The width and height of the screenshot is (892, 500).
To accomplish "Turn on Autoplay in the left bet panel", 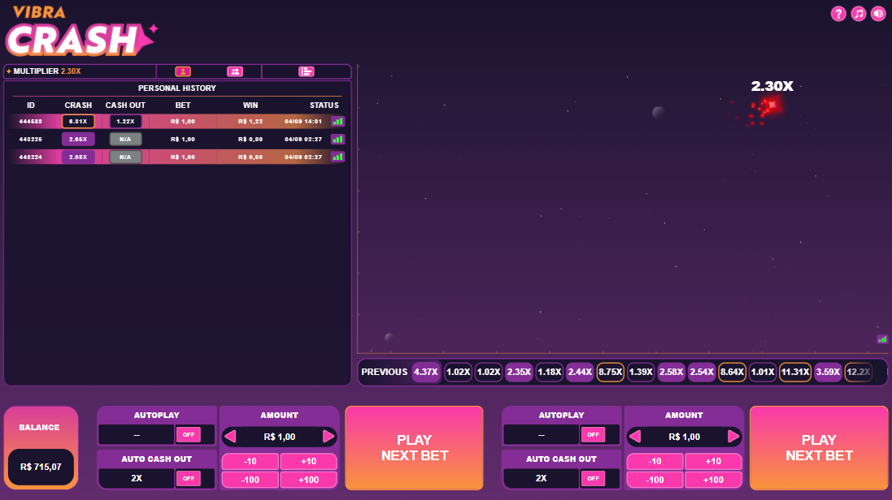I will [x=188, y=435].
